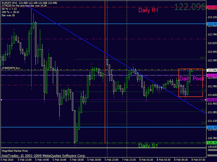The width and height of the screenshot is (217, 162).
Task: Click the 121.285 price scale value
Action: point(212,112)
